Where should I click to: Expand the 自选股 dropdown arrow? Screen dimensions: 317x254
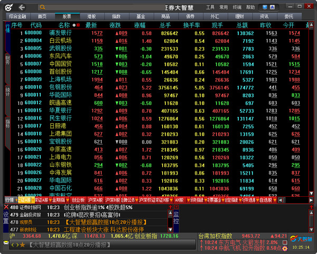tap(275, 201)
